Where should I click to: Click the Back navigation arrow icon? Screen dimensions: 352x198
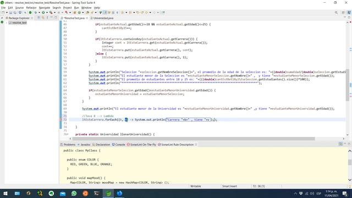[146, 13]
